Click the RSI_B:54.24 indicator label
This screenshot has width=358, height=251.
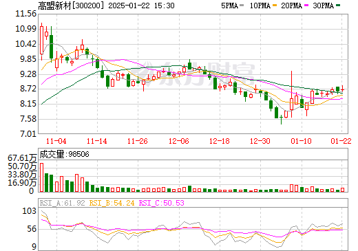(x=112, y=203)
